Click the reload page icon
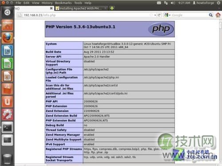222x166 pixels. [x=159, y=15]
